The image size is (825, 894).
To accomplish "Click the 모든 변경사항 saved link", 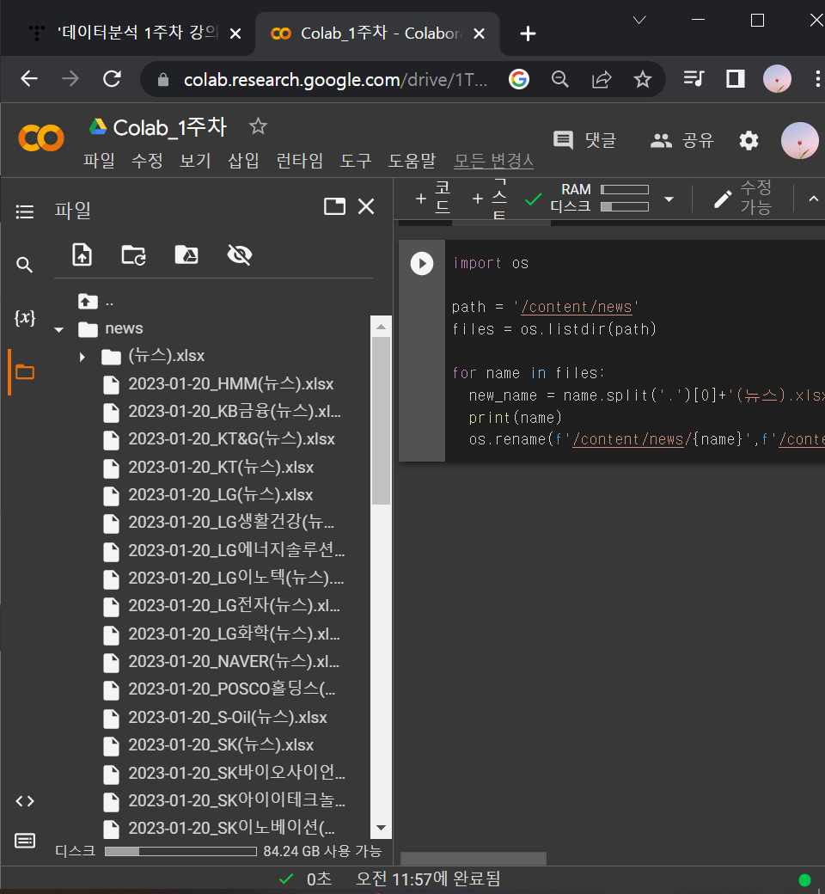I will coord(494,161).
